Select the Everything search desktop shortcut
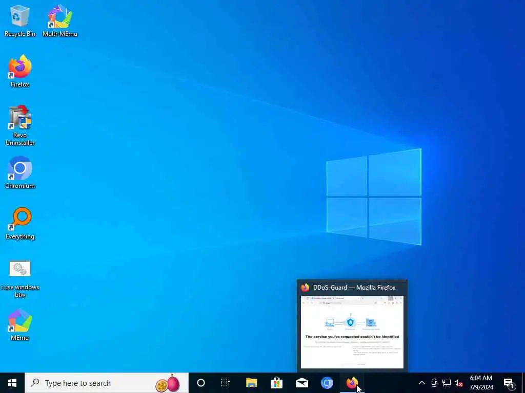 point(20,224)
